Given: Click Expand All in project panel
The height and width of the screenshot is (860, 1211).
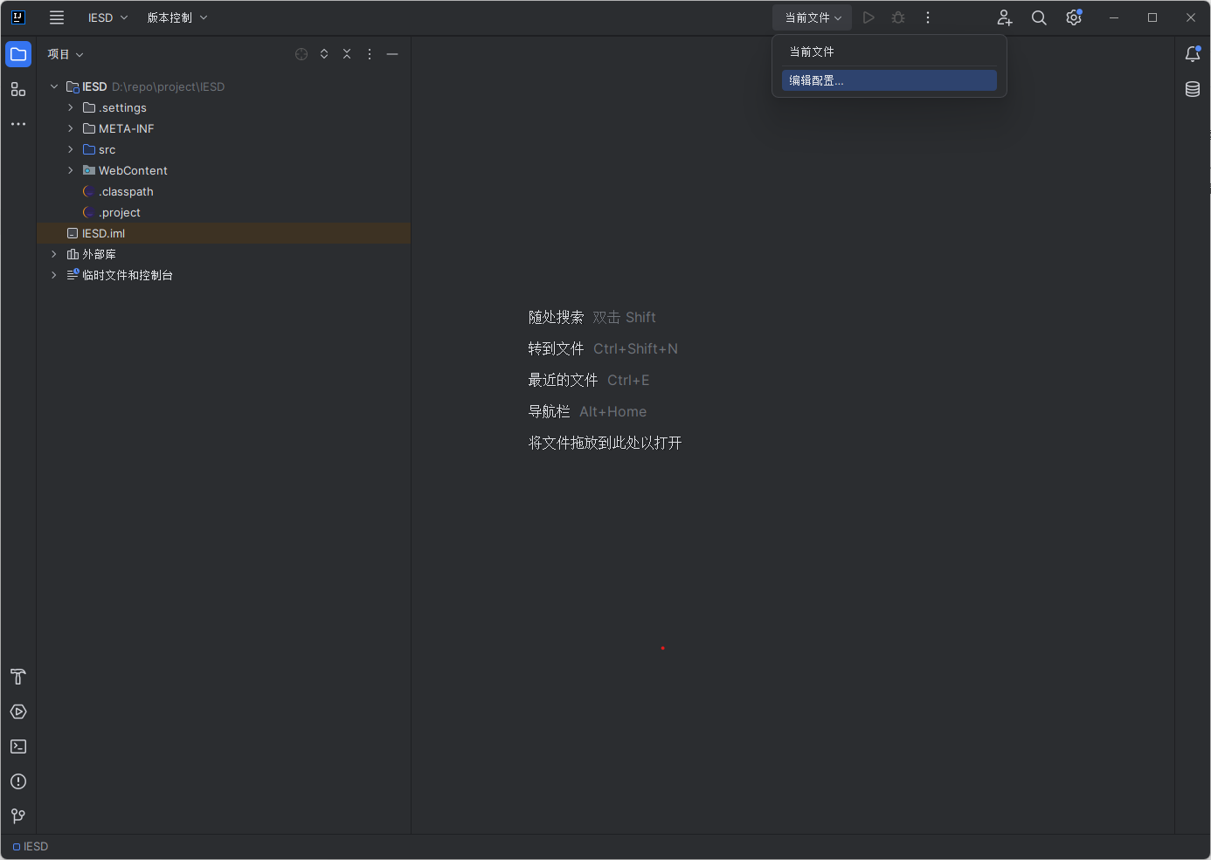Looking at the screenshot, I should tap(324, 54).
